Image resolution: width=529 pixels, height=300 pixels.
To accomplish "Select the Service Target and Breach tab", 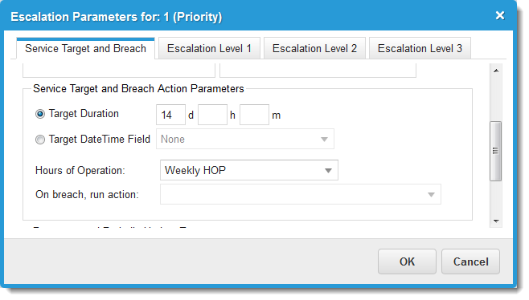I will pos(85,48).
